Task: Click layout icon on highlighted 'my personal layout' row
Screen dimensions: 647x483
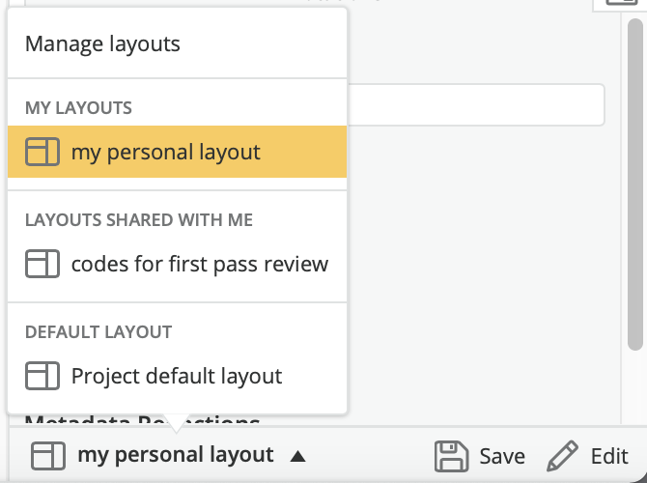Action: [42, 152]
